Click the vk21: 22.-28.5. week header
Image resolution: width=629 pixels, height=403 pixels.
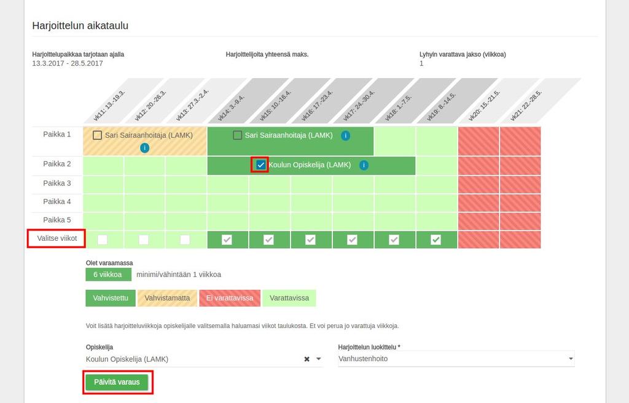tap(526, 105)
